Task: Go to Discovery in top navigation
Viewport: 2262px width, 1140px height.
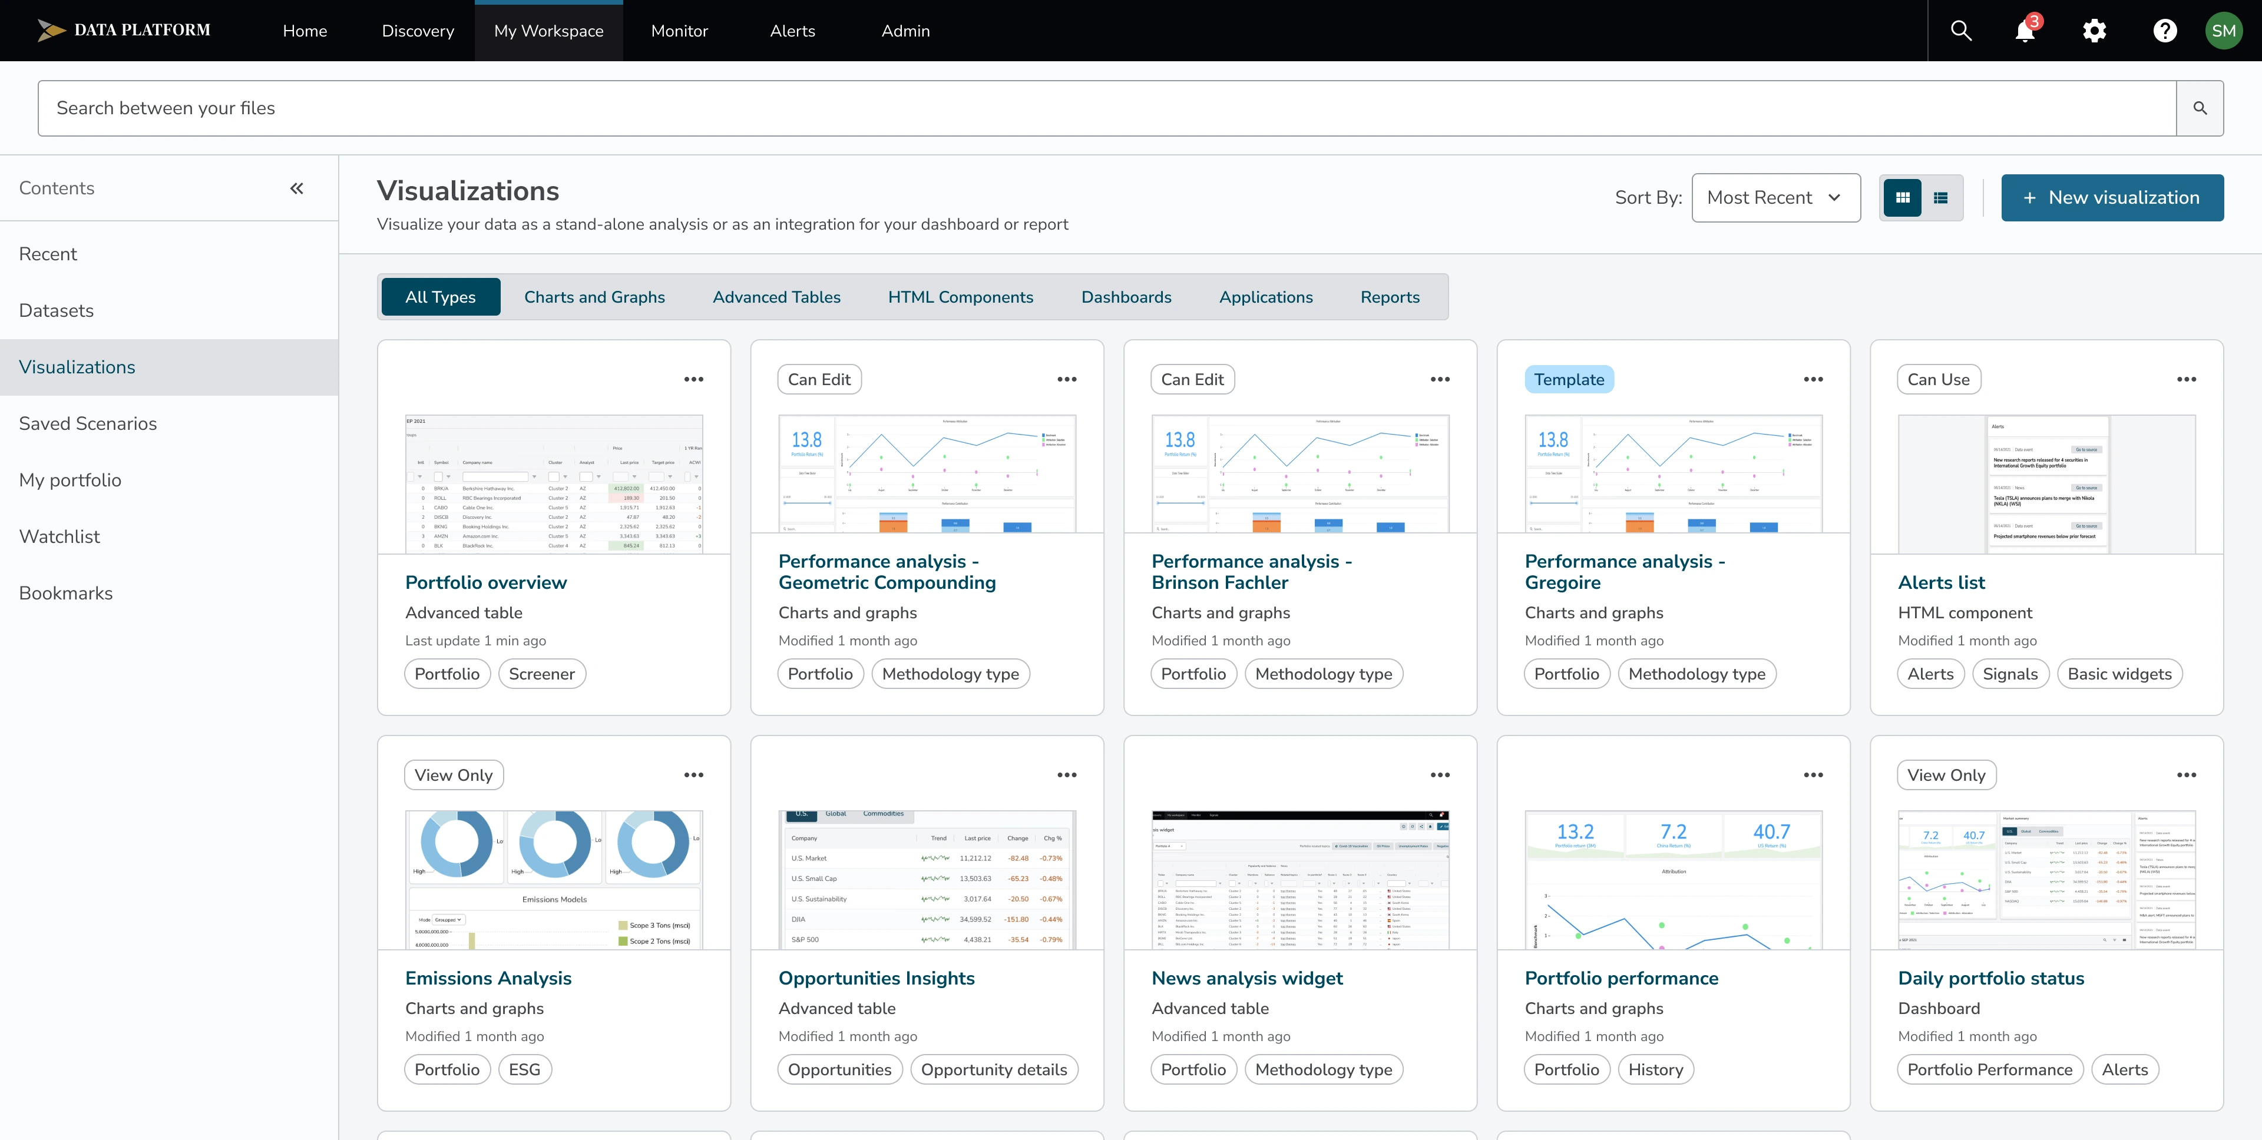Action: pos(418,31)
